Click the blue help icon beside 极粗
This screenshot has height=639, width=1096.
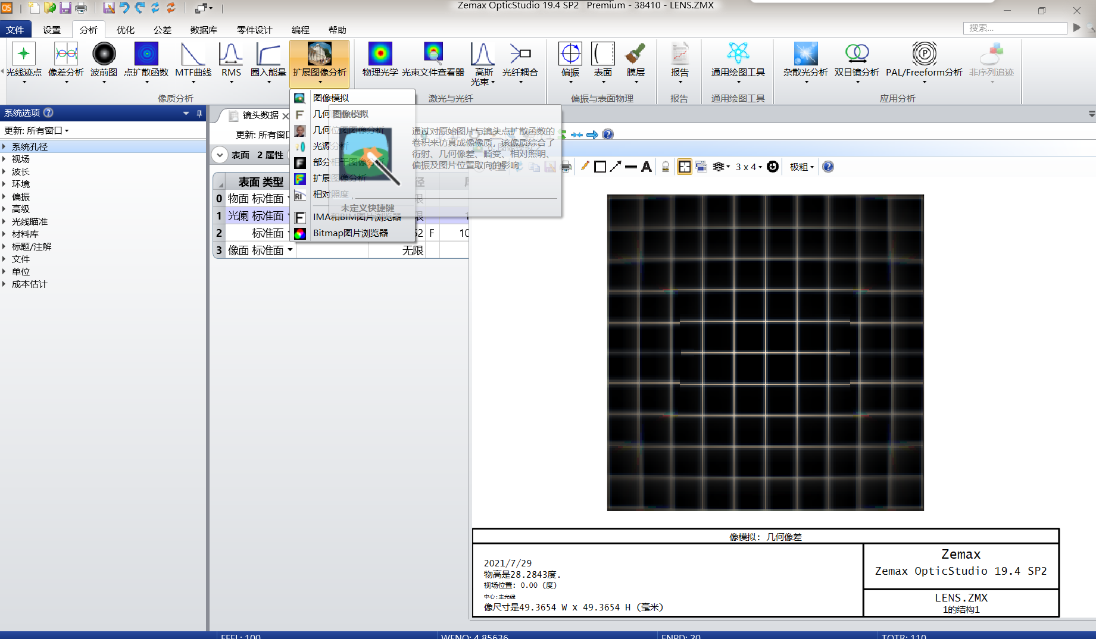[x=828, y=167]
